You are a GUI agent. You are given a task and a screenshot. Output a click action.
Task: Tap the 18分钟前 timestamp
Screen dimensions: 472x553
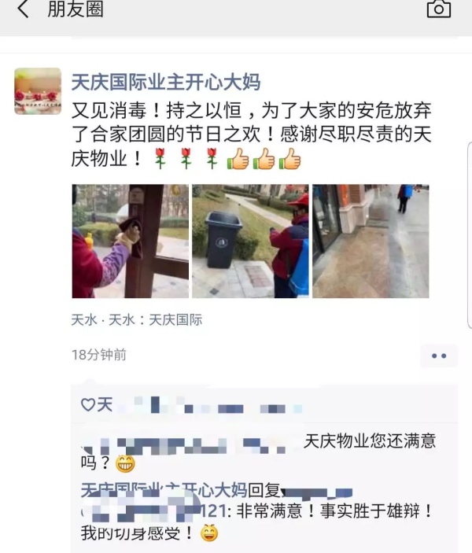click(x=99, y=355)
